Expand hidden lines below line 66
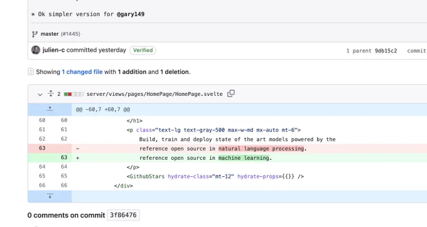The width and height of the screenshot is (427, 227). (x=50, y=196)
